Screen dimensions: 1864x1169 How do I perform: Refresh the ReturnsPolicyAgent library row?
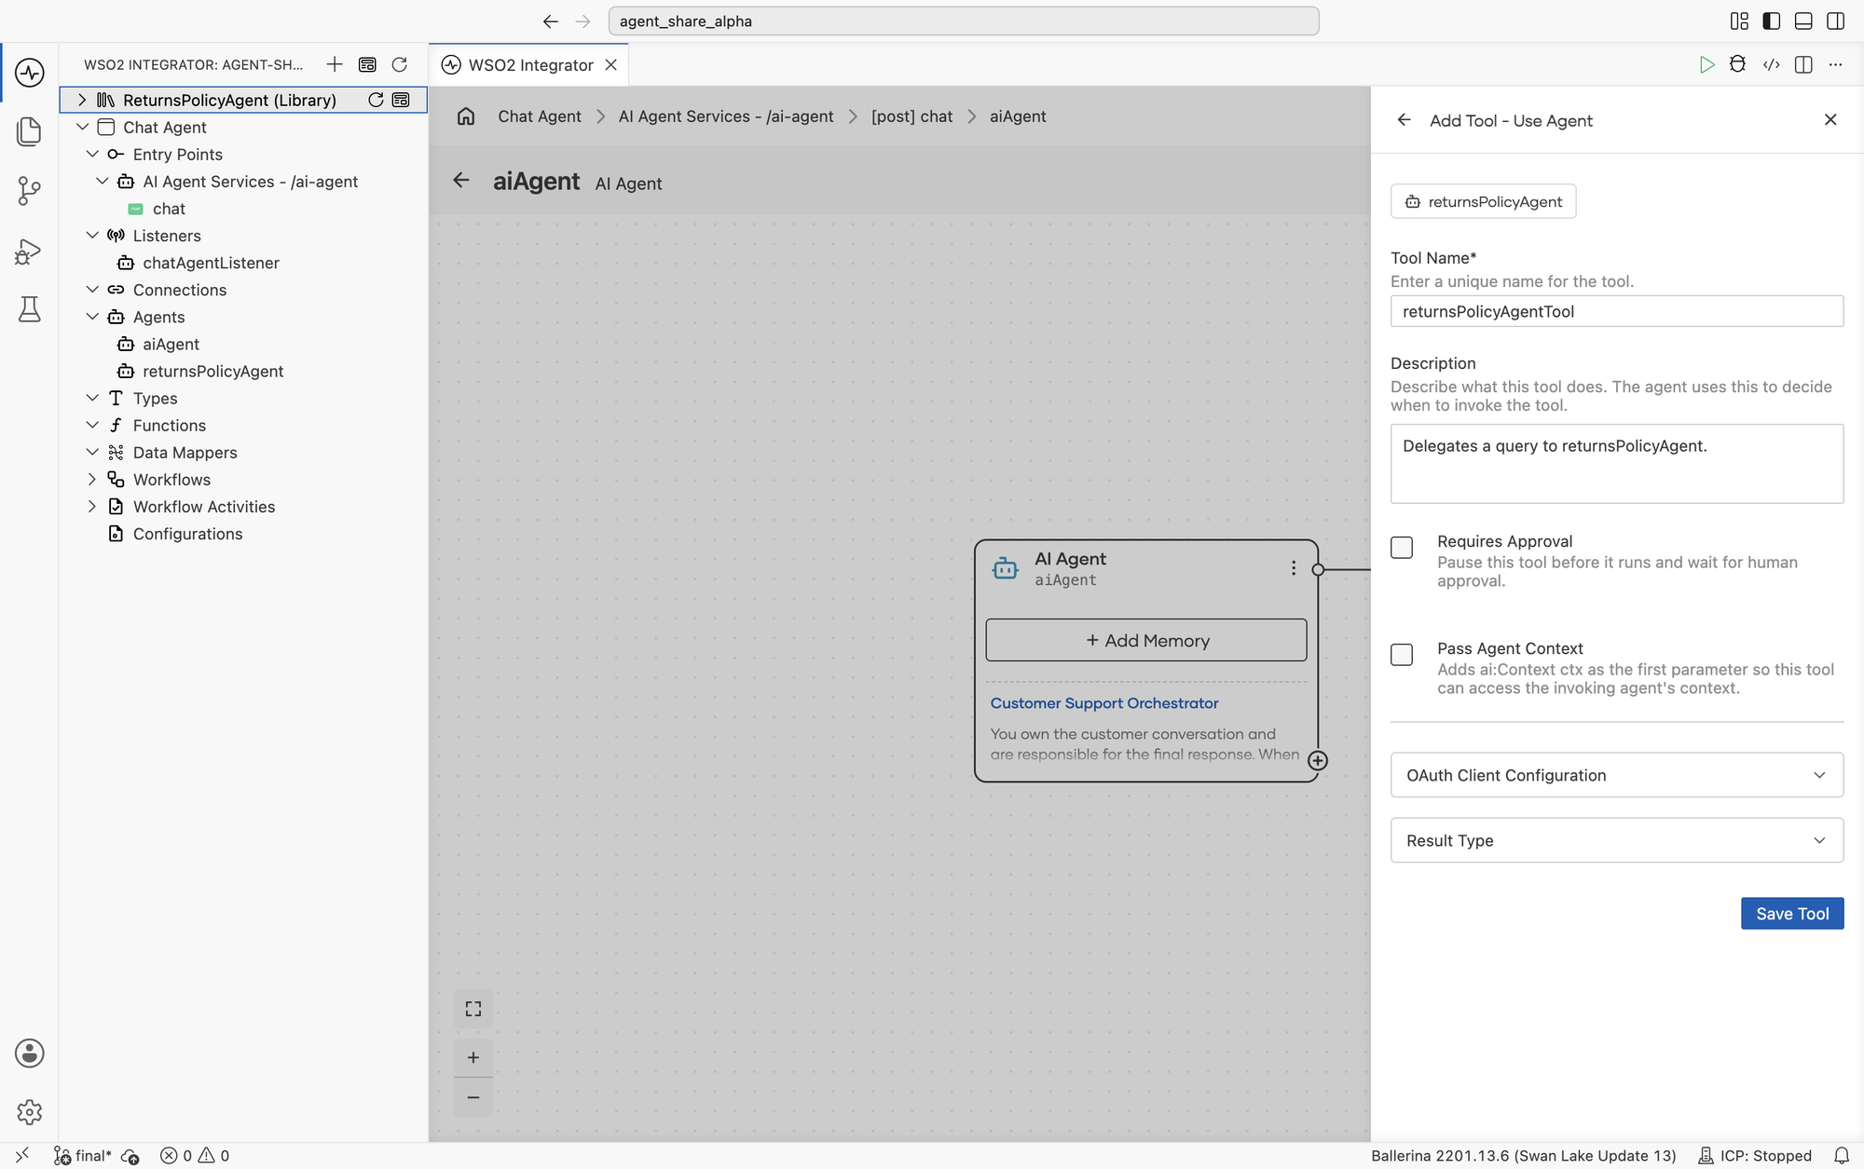click(x=376, y=100)
